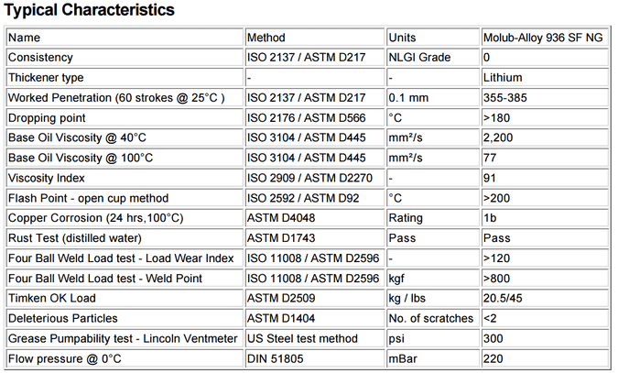The image size is (618, 373).
Task: Click the Timken OK Load row label
Action: tap(51, 298)
